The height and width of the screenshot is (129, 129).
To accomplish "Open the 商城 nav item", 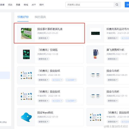I will tap(26, 5).
